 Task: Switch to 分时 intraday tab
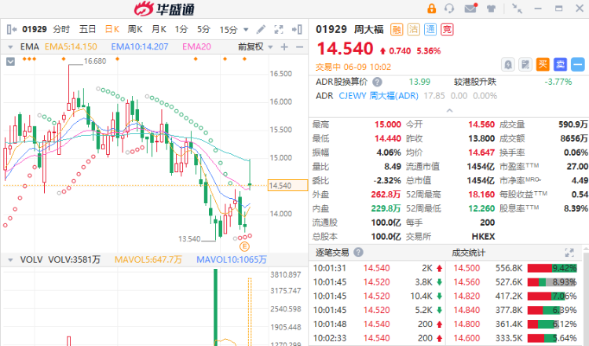pos(61,29)
